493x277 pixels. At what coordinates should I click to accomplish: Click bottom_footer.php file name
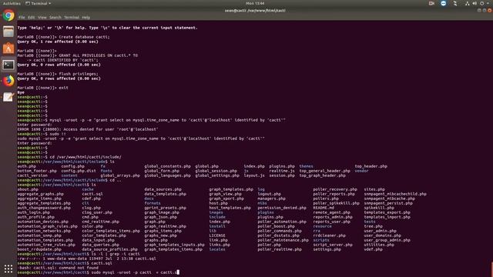coord(37,171)
